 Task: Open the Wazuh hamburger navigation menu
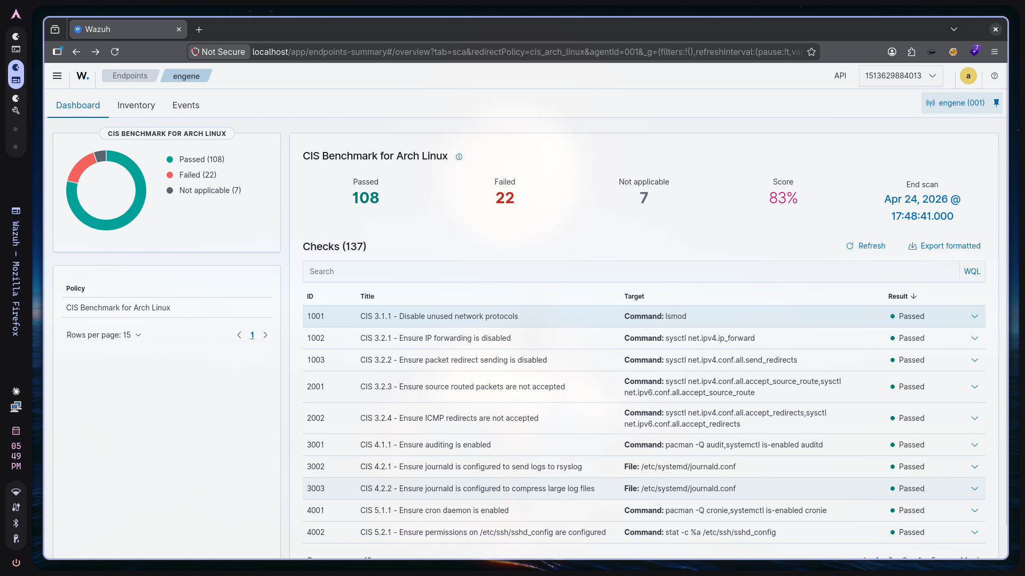[x=57, y=76]
